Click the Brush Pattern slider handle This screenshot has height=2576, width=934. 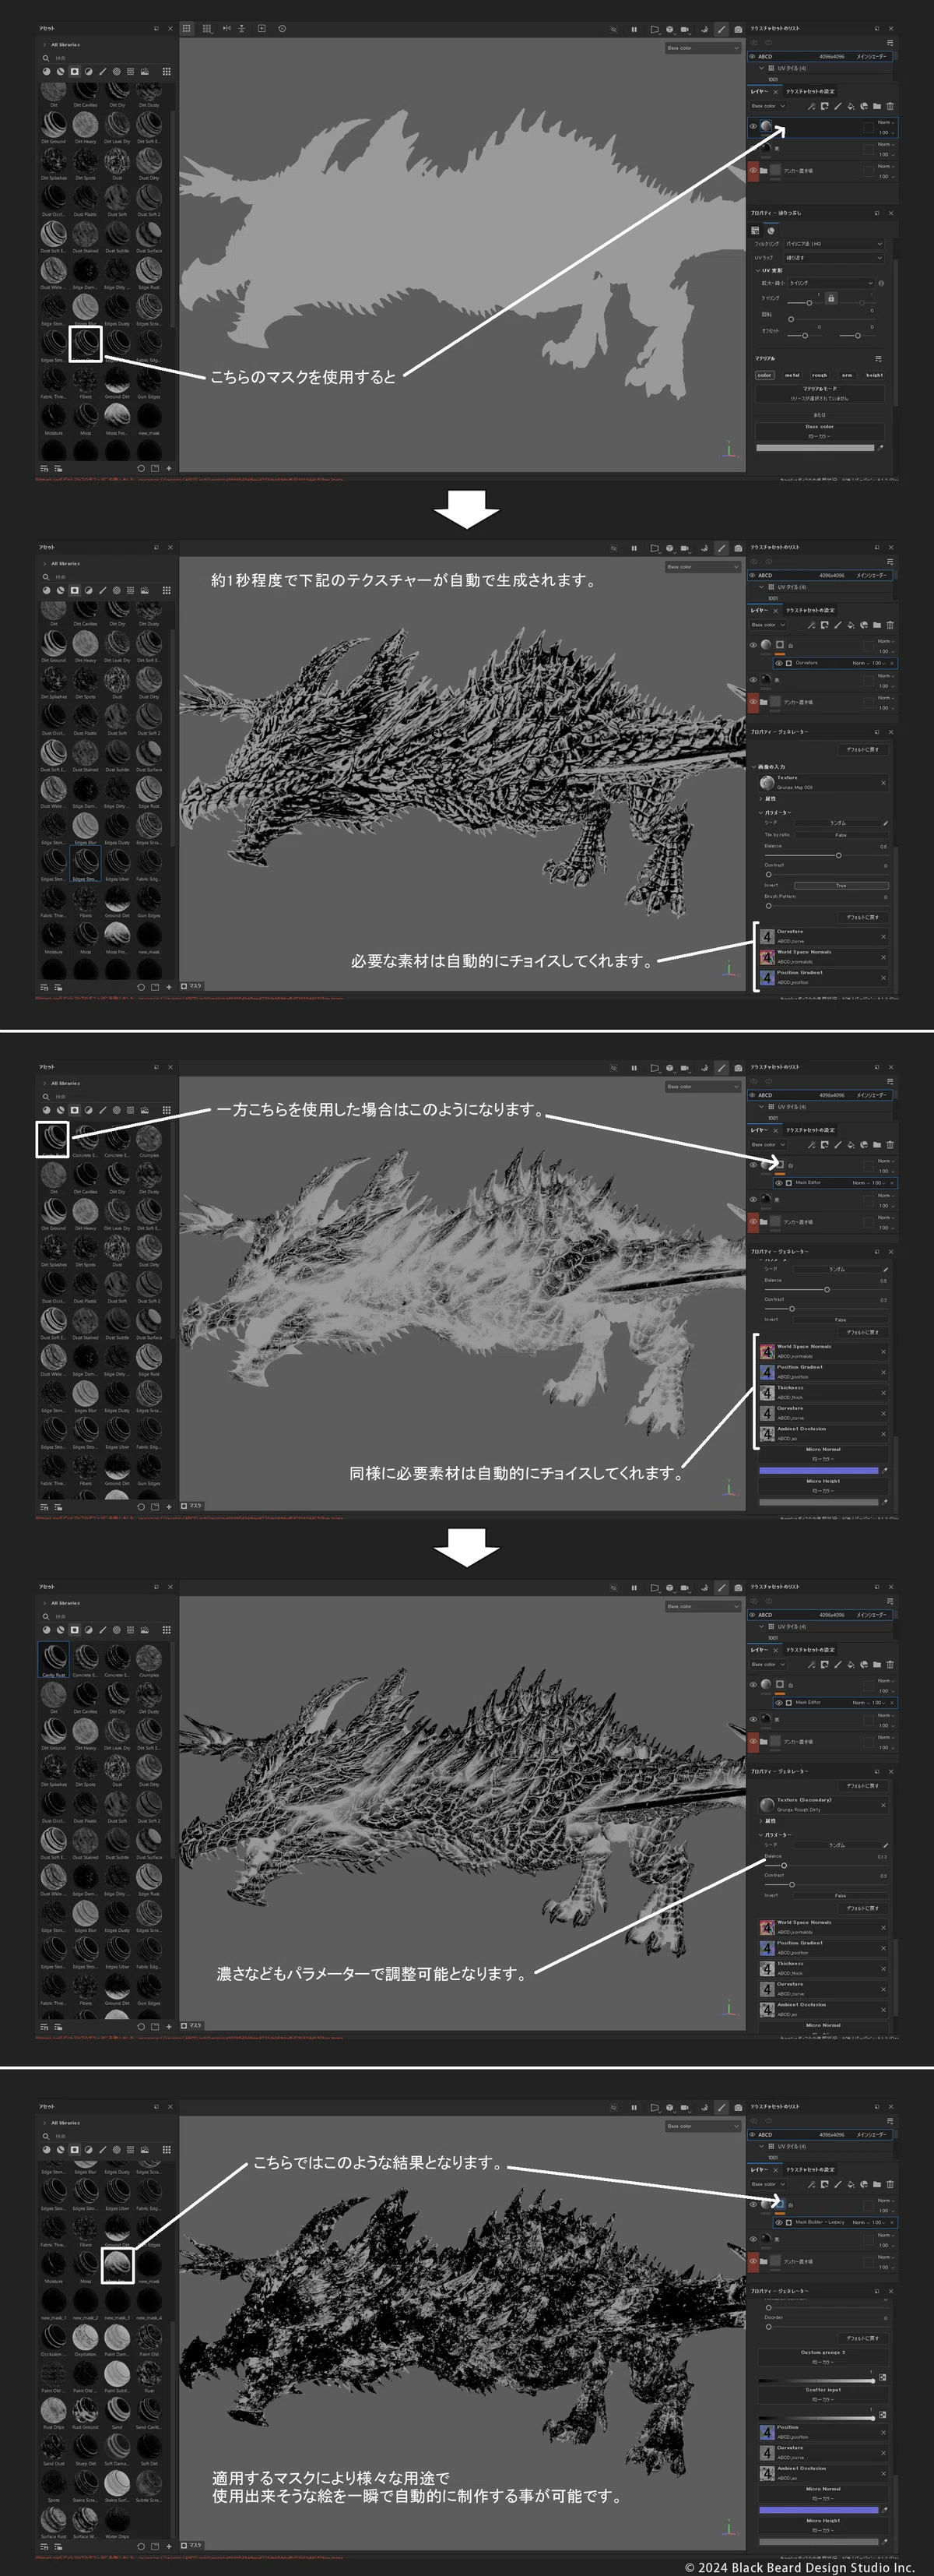coord(768,907)
